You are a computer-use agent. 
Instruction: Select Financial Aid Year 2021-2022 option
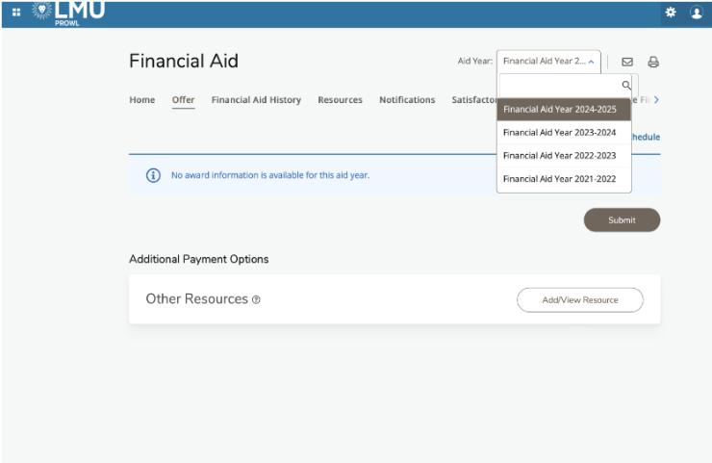coord(564,179)
